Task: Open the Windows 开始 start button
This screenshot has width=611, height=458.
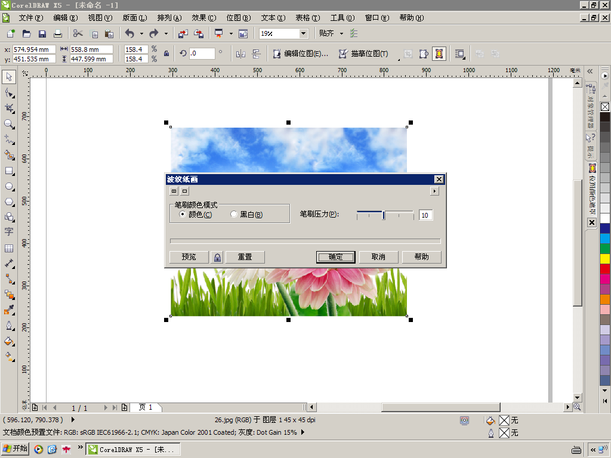Action: [16, 448]
